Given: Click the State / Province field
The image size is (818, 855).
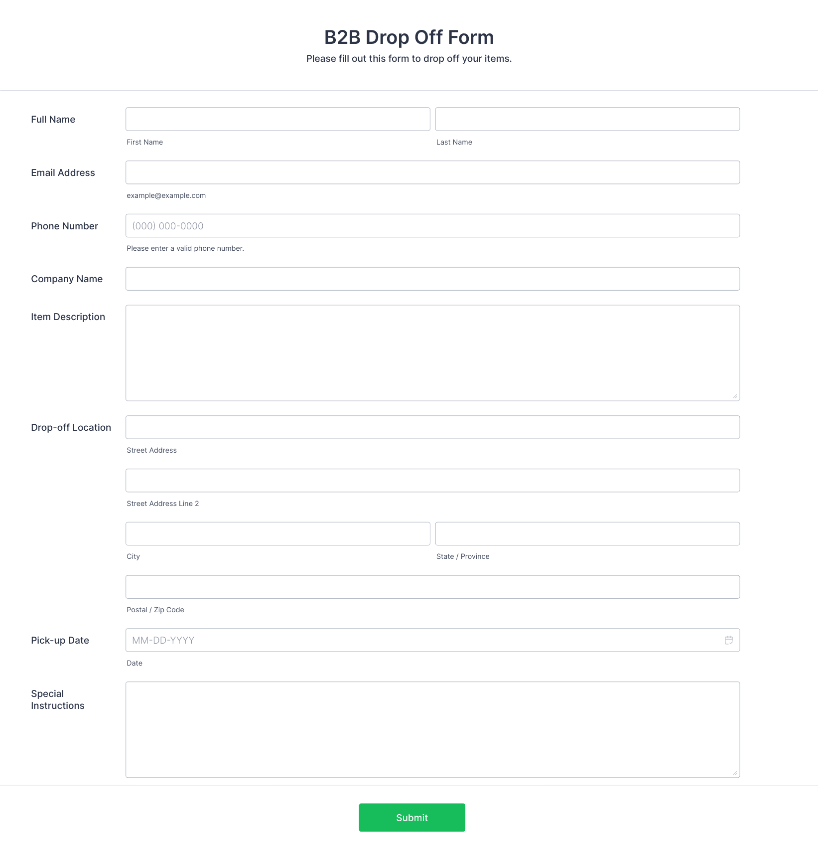Looking at the screenshot, I should pos(587,533).
